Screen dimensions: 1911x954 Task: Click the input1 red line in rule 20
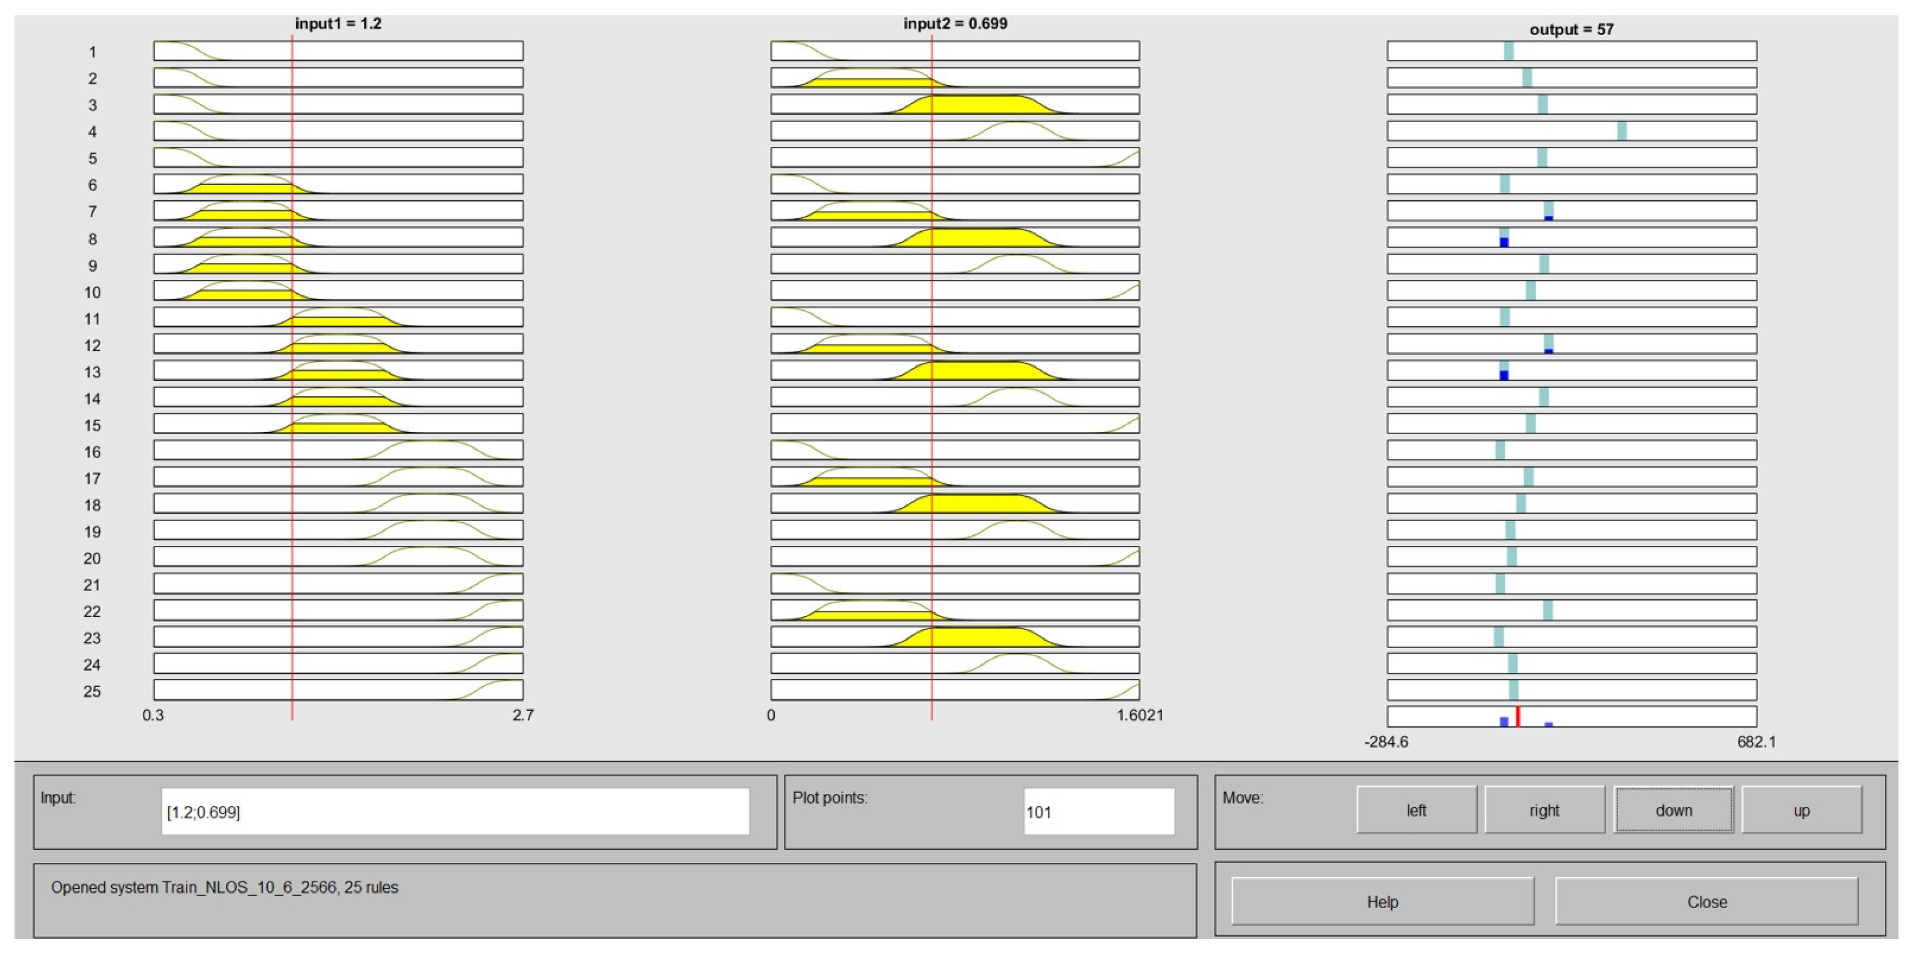click(x=292, y=556)
